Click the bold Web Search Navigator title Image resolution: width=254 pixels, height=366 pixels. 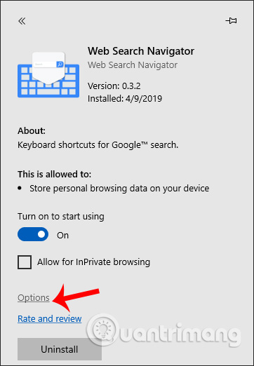[x=141, y=51]
